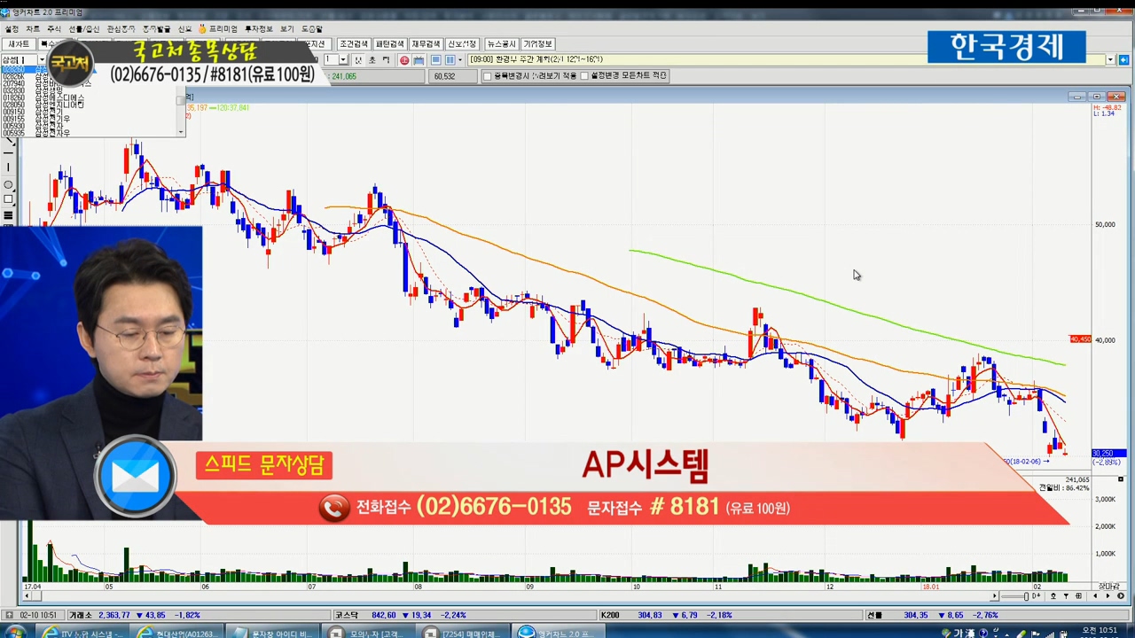The height and width of the screenshot is (638, 1135).
Task: Expand the news ticker dropdown arrow
Action: point(1109,59)
